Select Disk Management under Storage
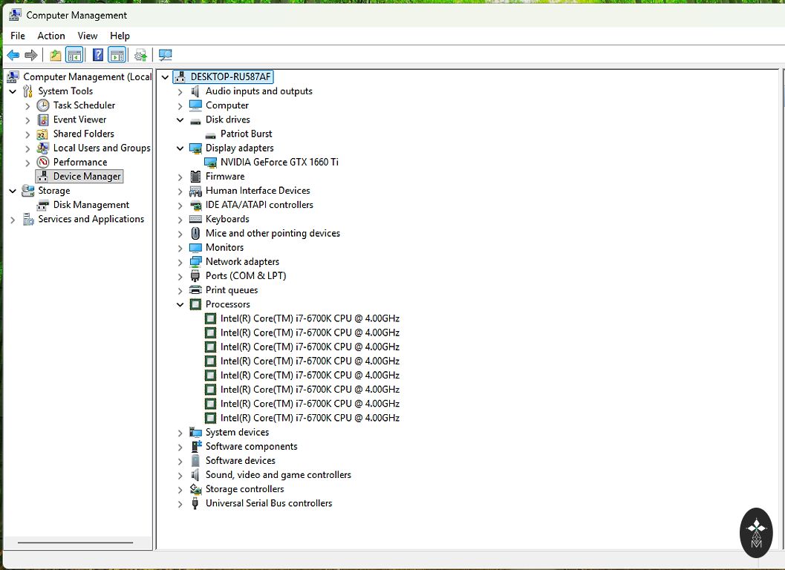The height and width of the screenshot is (570, 785). tap(91, 205)
